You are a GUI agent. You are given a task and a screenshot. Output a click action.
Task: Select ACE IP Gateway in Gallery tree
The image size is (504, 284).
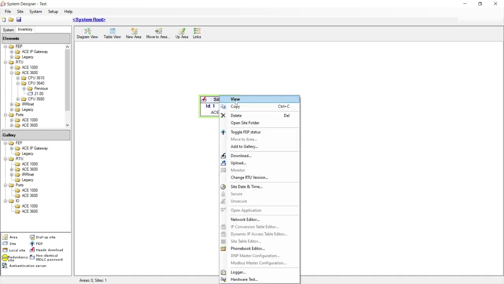pos(35,148)
